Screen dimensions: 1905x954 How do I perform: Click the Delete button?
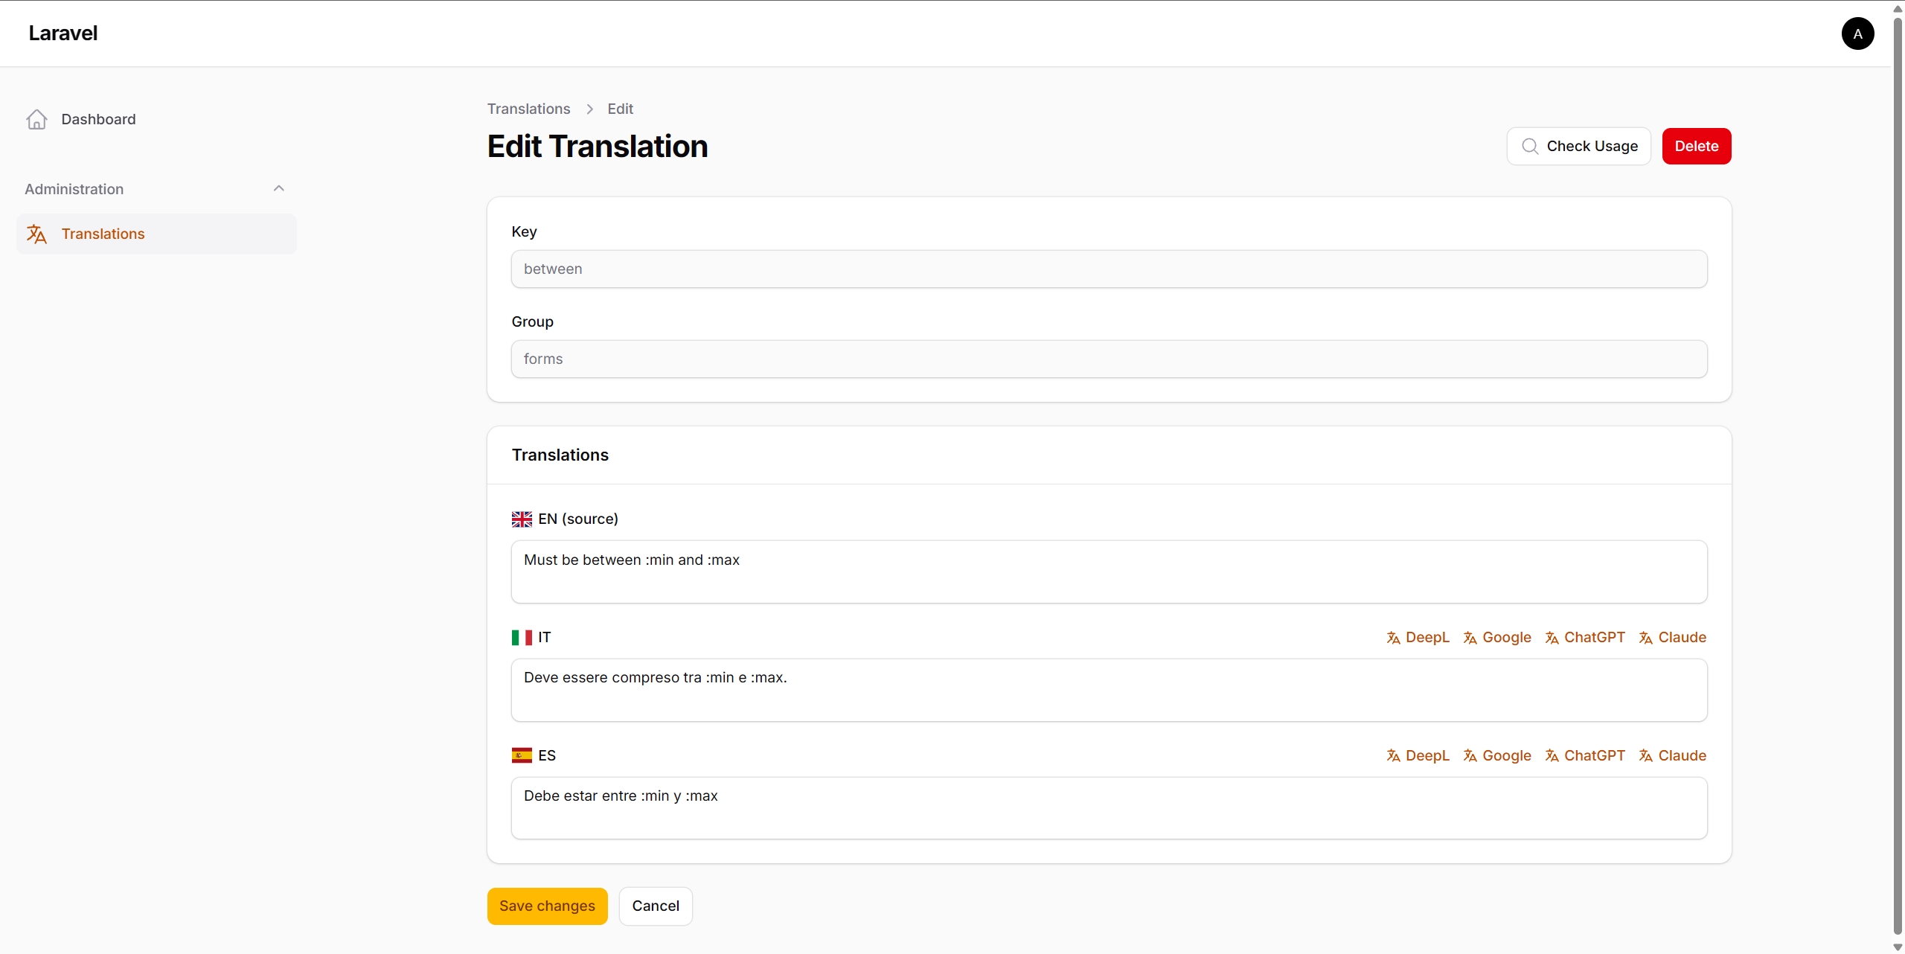coord(1697,146)
